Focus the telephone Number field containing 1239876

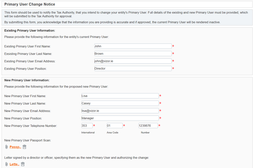coord(148,126)
